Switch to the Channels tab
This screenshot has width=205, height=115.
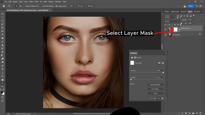coord(197,11)
